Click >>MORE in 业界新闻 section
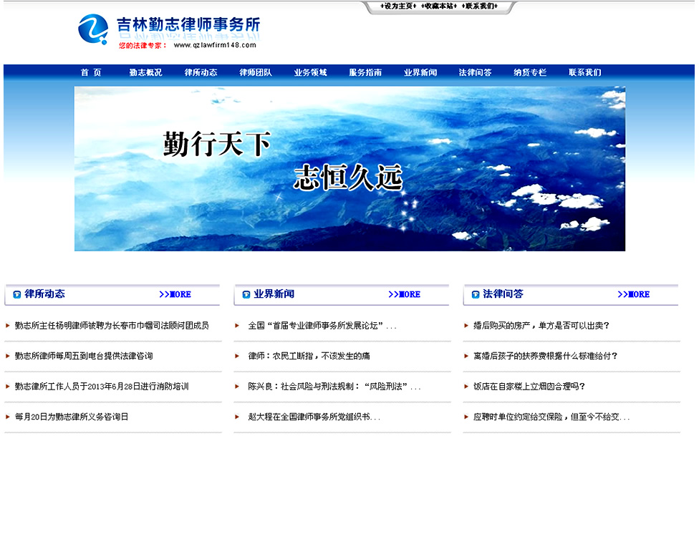The width and height of the screenshot is (699, 547). point(405,295)
